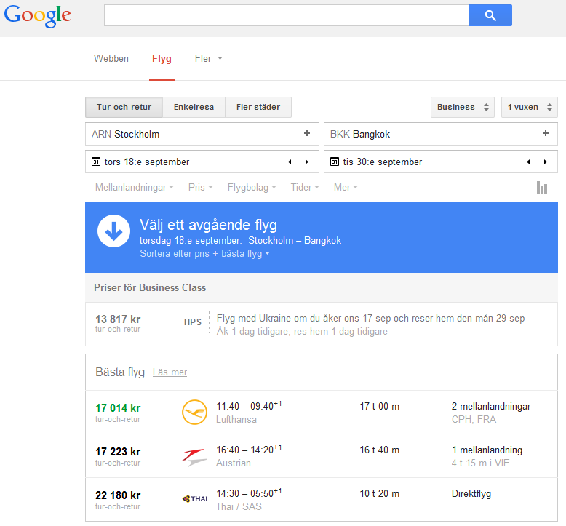566x526 pixels.
Task: Click the Läs mer link
Action: (x=170, y=372)
